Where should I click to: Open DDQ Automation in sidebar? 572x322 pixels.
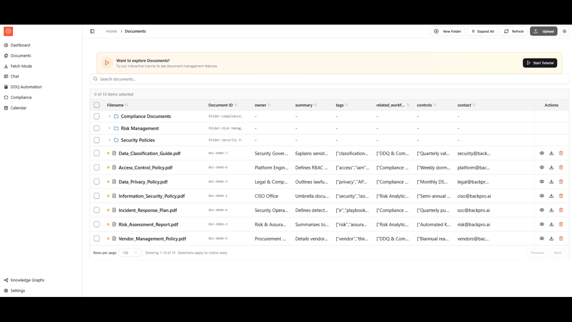point(26,87)
